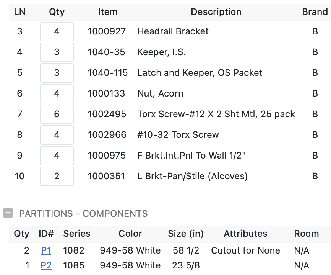
Task: Edit quantity for L Brkt-Pan/Stile (Alcoves)
Action: pos(57,177)
